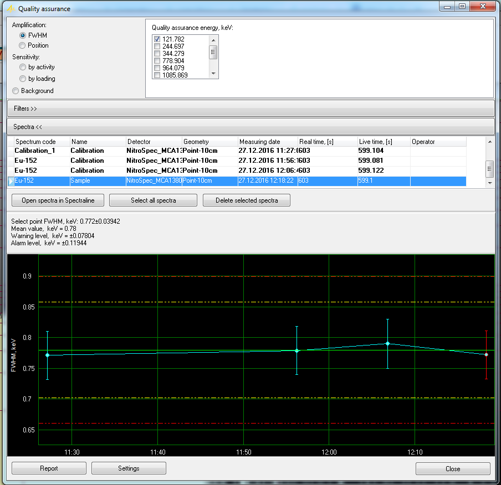Select the Position radio option
Image resolution: width=501 pixels, height=485 pixels.
tap(23, 45)
